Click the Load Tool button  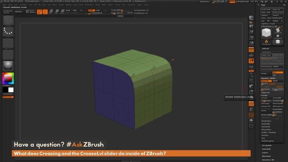(266, 9)
